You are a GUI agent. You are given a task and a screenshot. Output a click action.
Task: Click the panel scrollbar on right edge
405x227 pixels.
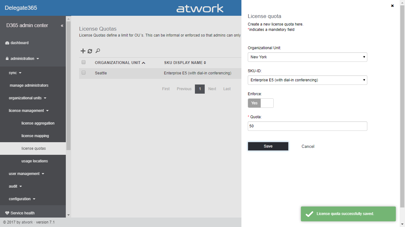point(402,107)
